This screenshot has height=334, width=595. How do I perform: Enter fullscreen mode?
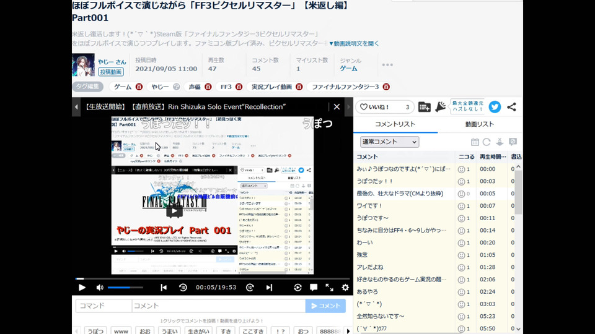tap(329, 288)
